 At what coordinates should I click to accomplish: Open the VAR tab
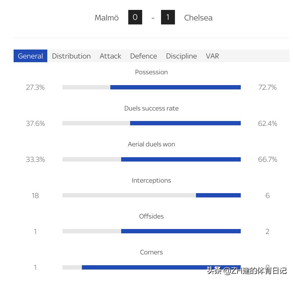click(212, 56)
